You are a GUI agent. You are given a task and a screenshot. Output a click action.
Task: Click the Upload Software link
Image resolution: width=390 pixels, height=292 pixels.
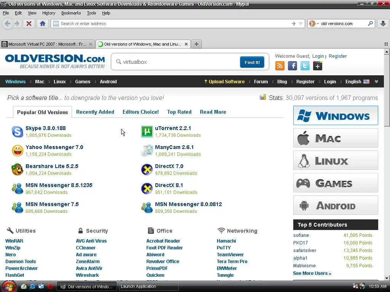[224, 82]
